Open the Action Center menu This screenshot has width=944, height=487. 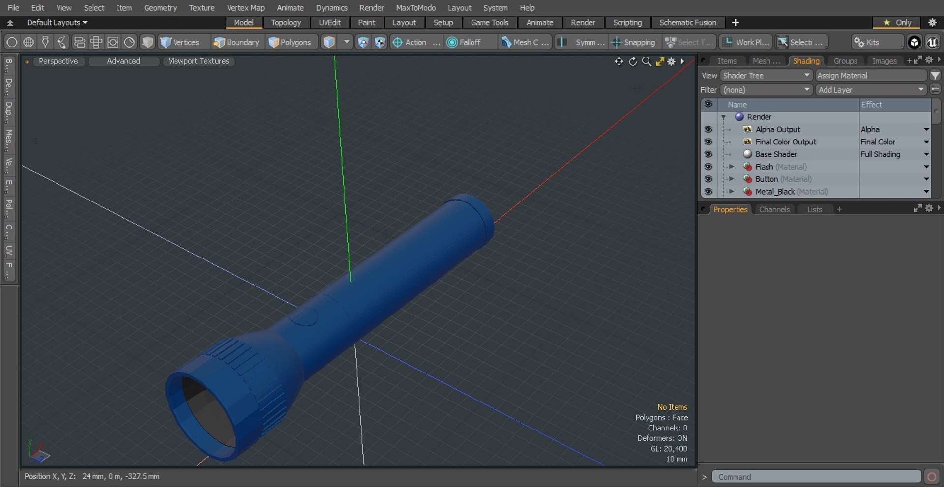[x=416, y=42]
